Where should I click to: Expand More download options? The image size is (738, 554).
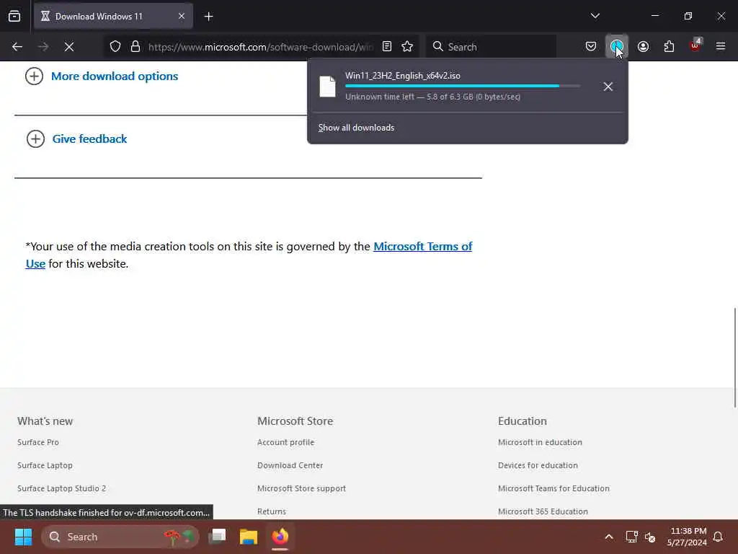point(102,76)
